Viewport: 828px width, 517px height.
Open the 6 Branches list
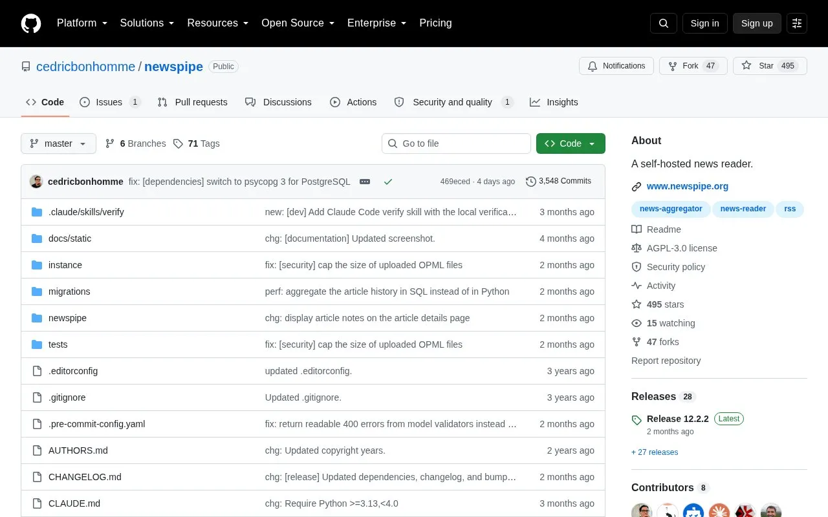pos(135,143)
